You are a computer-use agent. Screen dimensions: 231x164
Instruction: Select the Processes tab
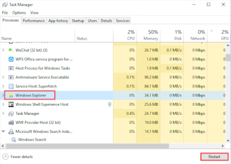point(11,20)
